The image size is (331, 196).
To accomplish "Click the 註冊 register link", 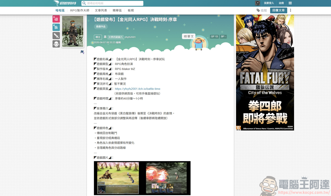I will click(x=281, y=3).
